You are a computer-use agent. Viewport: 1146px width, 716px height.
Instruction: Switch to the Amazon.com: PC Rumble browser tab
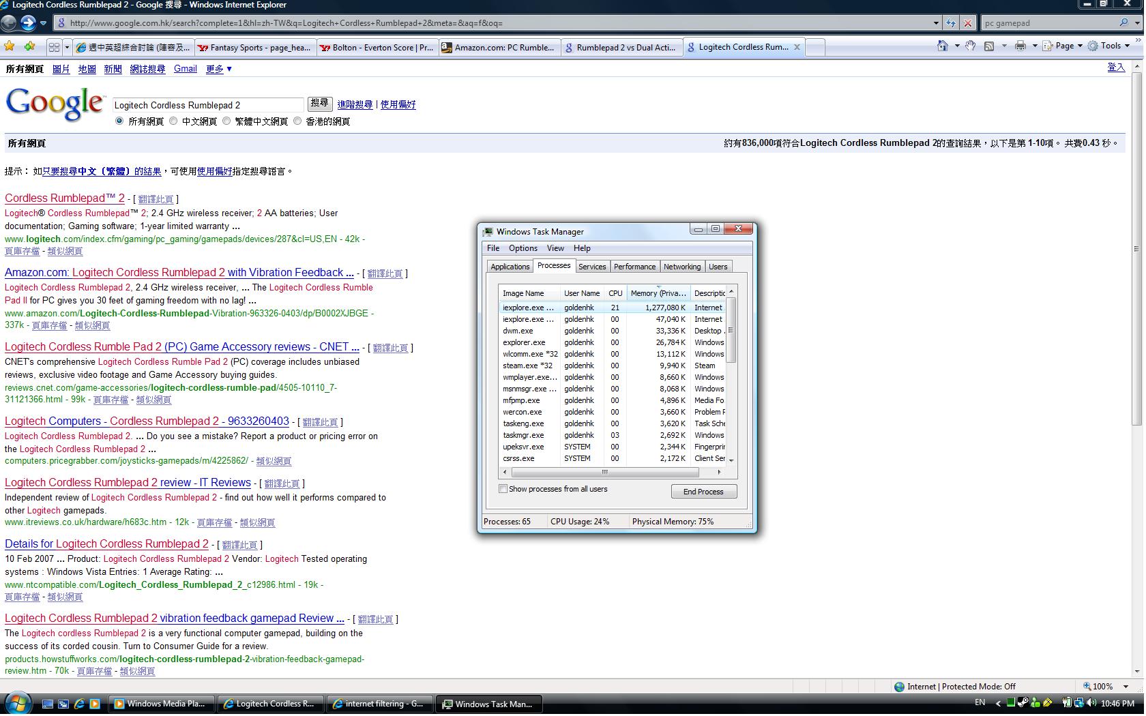tap(499, 48)
